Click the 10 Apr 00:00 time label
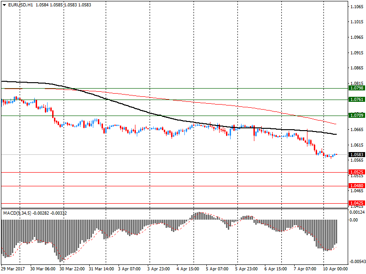Viewport: 366px width, 274px height. click(x=336, y=269)
